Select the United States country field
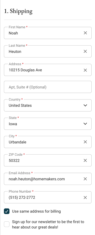This screenshot has height=235, width=95. point(48,105)
